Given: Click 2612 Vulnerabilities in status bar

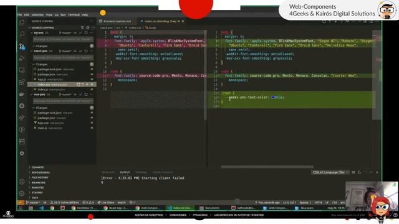Looking at the screenshot, I should pyautogui.click(x=65, y=202).
